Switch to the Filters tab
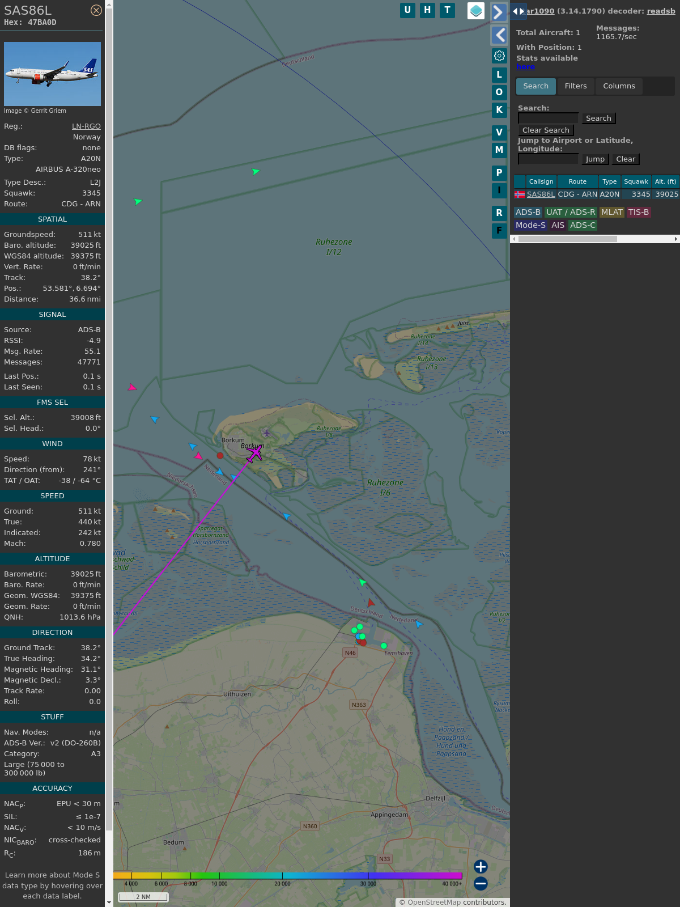 coord(575,86)
